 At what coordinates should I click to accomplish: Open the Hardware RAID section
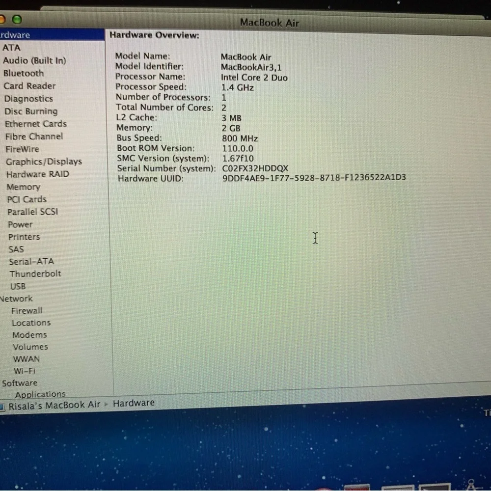coord(38,174)
